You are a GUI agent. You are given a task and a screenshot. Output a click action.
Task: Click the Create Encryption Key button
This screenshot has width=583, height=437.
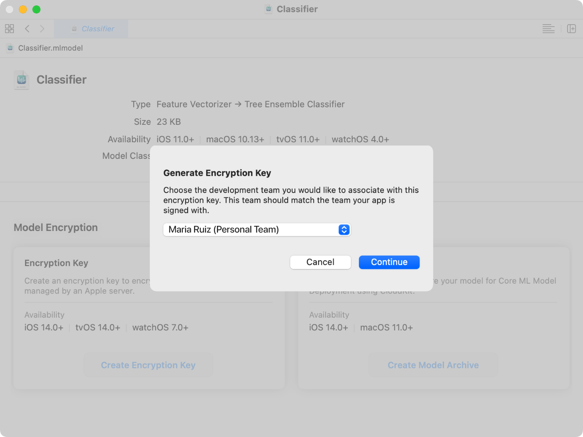pyautogui.click(x=148, y=365)
